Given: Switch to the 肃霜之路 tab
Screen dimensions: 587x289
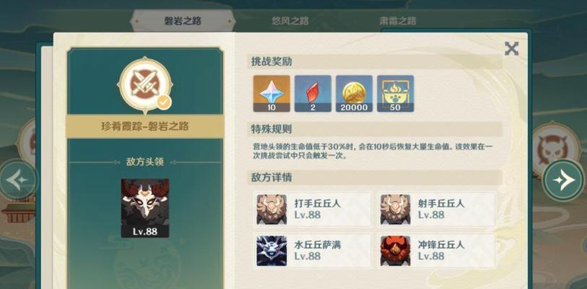Looking at the screenshot, I should (x=397, y=21).
